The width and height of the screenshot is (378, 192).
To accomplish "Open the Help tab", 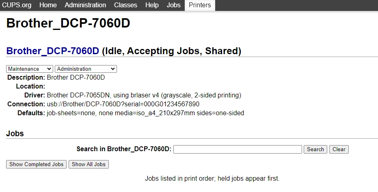I will coord(152,5).
